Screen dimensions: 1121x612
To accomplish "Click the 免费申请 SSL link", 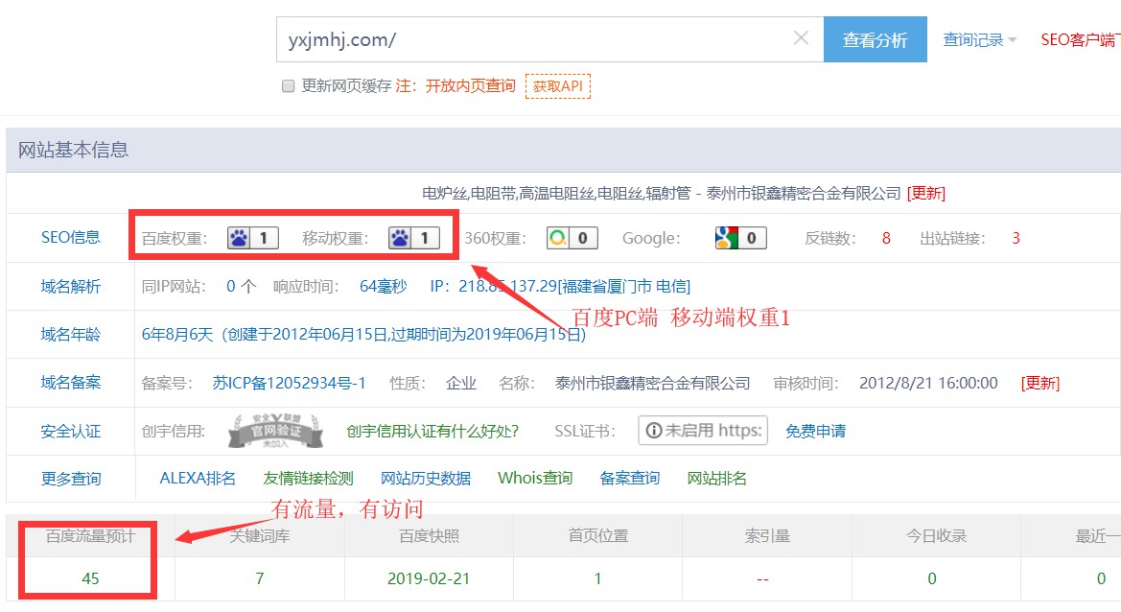I will (815, 431).
